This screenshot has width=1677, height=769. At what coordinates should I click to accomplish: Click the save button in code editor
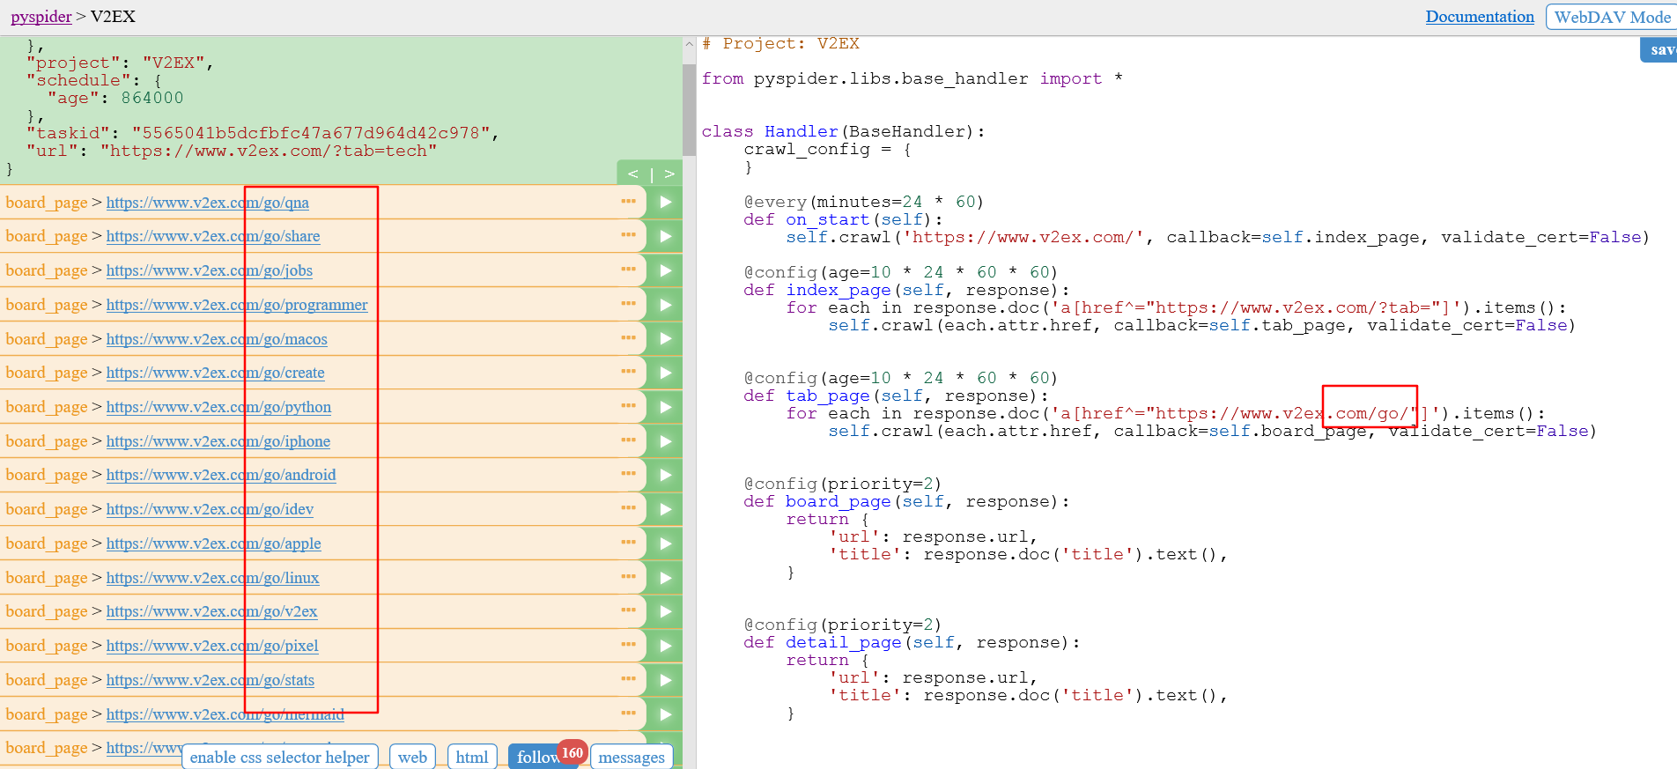(x=1659, y=50)
